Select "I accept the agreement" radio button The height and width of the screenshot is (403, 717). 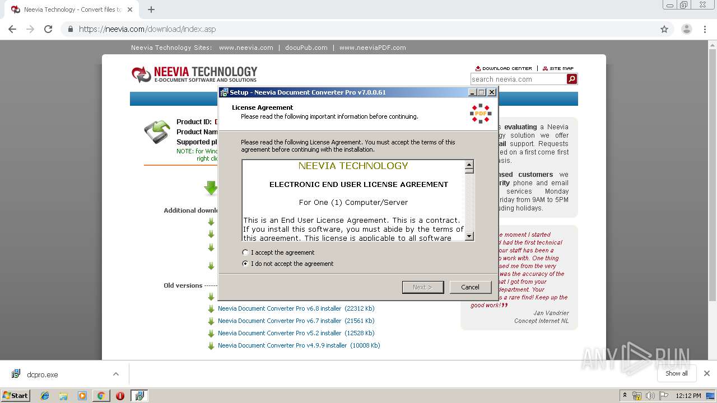coord(245,252)
